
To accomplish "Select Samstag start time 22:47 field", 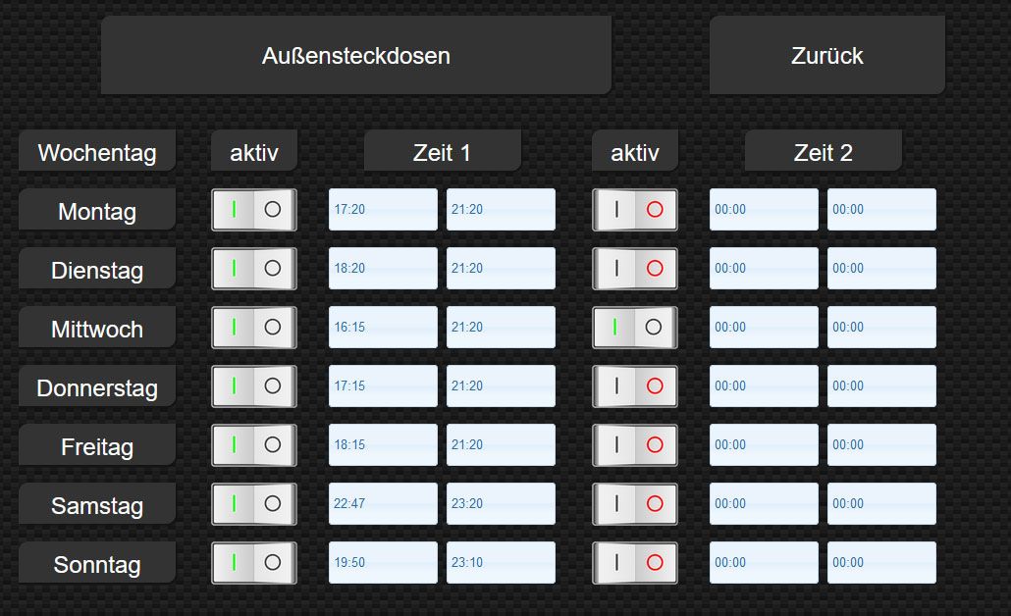I will 383,504.
